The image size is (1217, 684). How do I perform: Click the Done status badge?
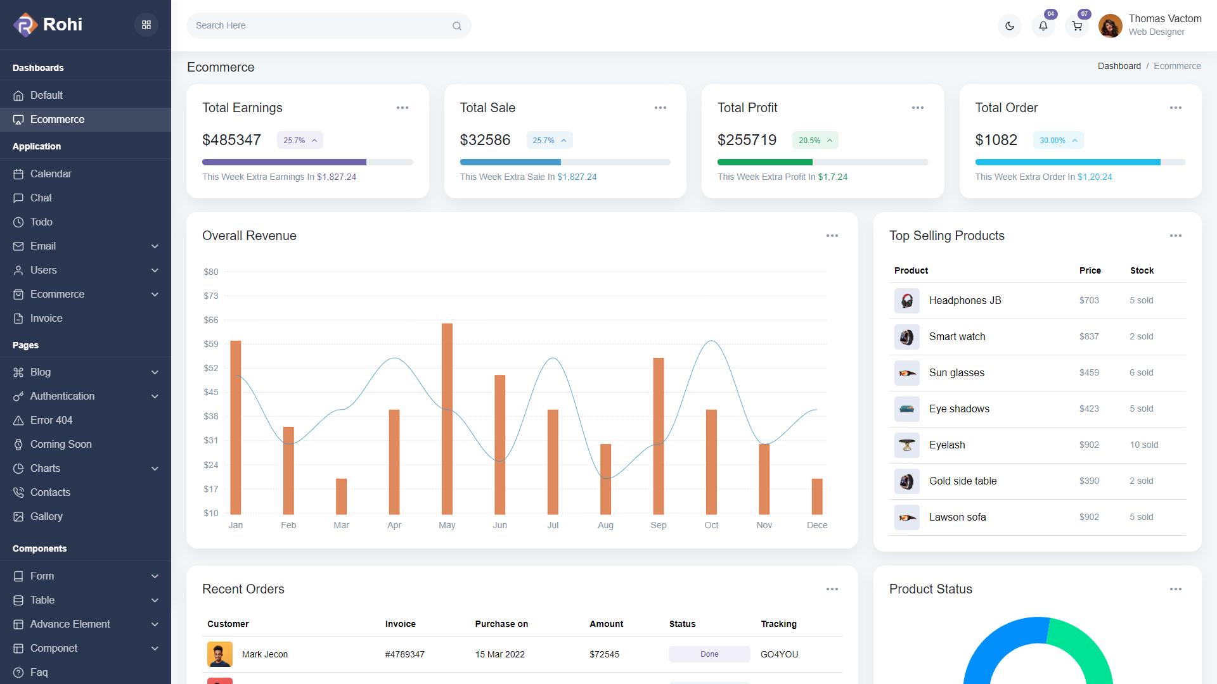[709, 654]
